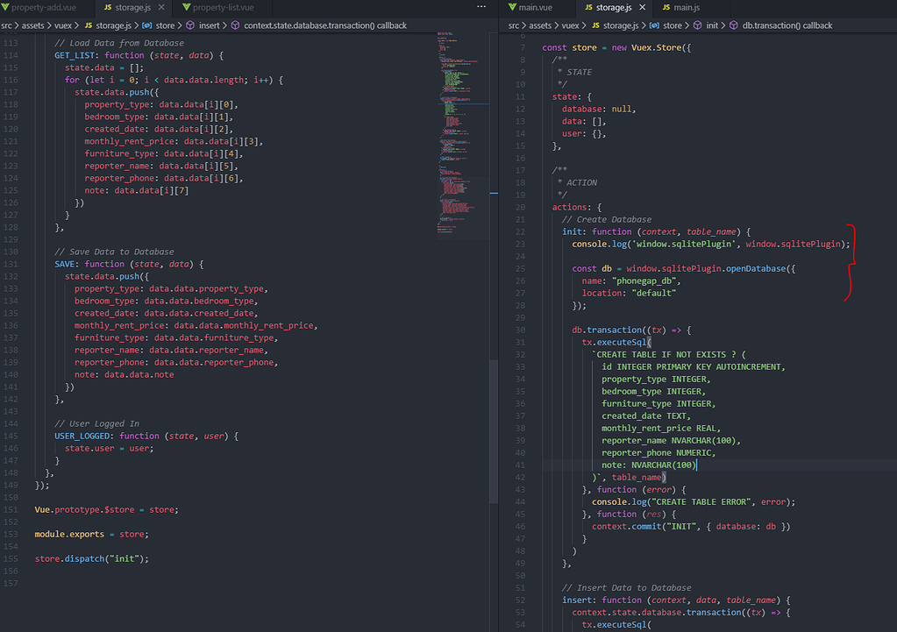
Task: Click Vue icon on property-list.vue tab
Action: [x=186, y=8]
